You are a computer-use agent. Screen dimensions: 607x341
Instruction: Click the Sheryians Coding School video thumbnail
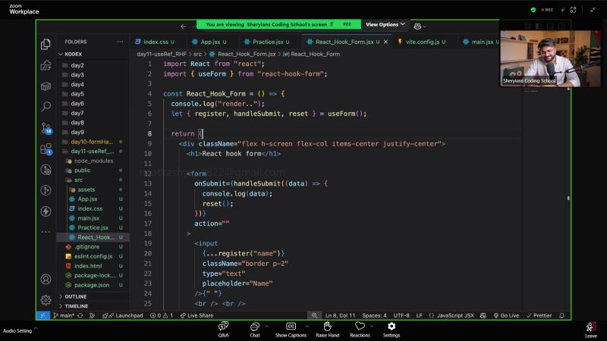click(551, 58)
